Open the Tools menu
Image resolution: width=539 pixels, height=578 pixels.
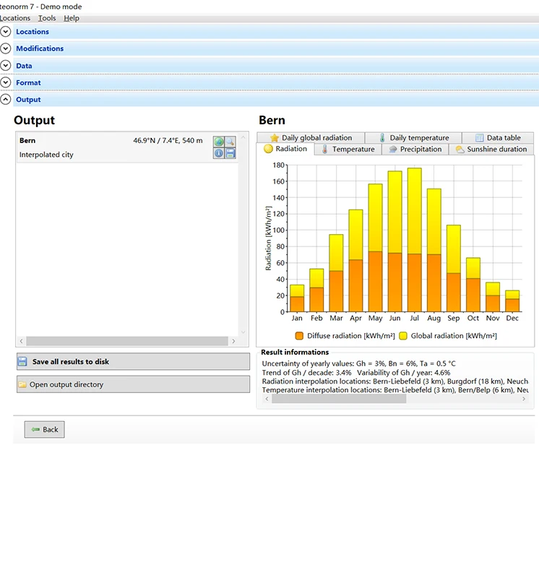(x=47, y=18)
